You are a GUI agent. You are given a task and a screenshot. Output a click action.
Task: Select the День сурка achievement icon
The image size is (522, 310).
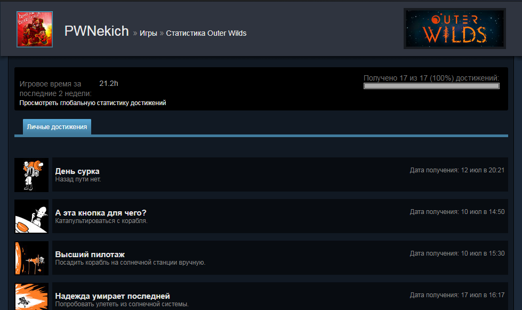click(x=31, y=175)
